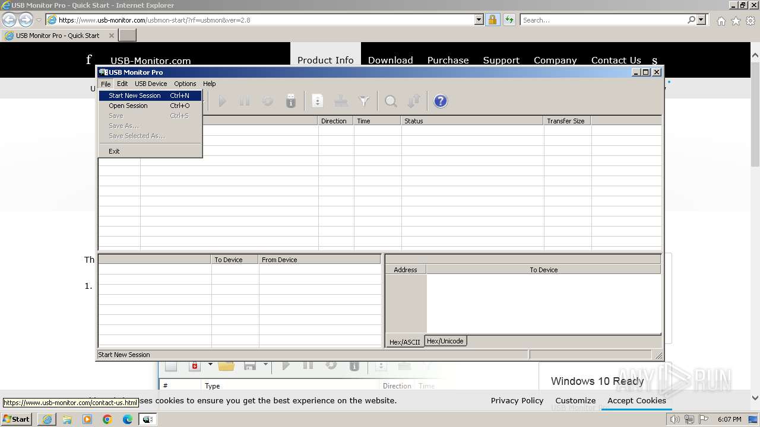Click the browser Search box
The width and height of the screenshot is (760, 427).
tap(603, 20)
